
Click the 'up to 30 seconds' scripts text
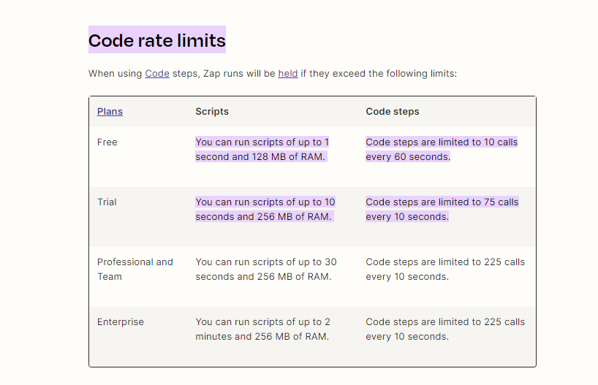(x=266, y=269)
